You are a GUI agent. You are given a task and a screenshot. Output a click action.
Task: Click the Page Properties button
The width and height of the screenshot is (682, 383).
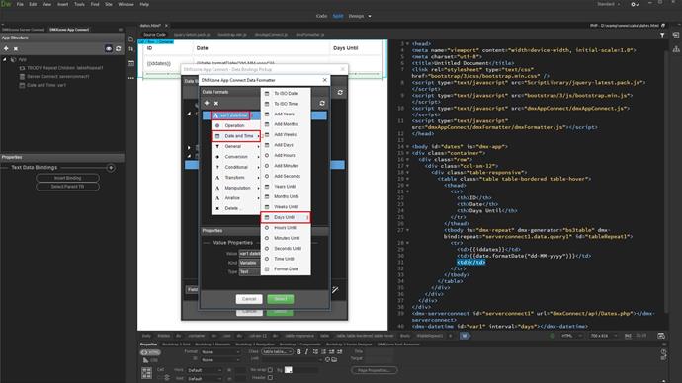point(374,370)
